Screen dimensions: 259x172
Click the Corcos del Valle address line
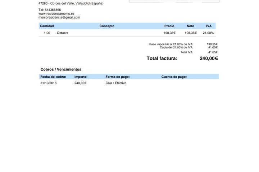71,4
